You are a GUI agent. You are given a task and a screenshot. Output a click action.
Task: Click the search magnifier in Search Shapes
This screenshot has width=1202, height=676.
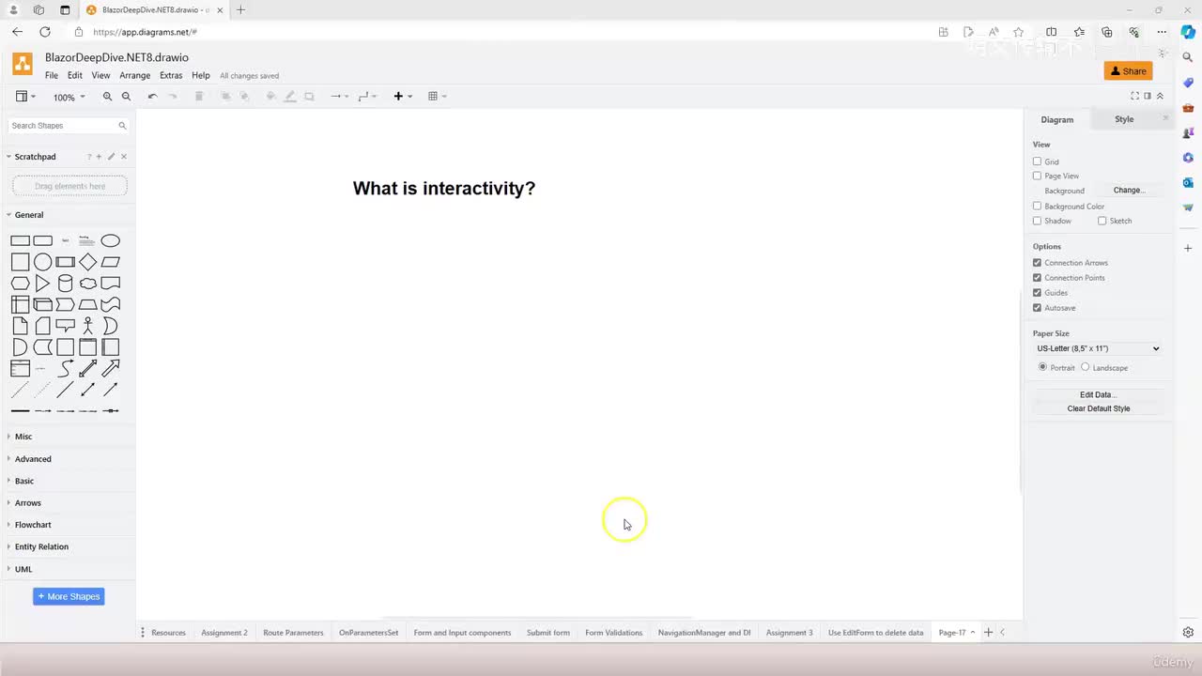click(x=122, y=126)
